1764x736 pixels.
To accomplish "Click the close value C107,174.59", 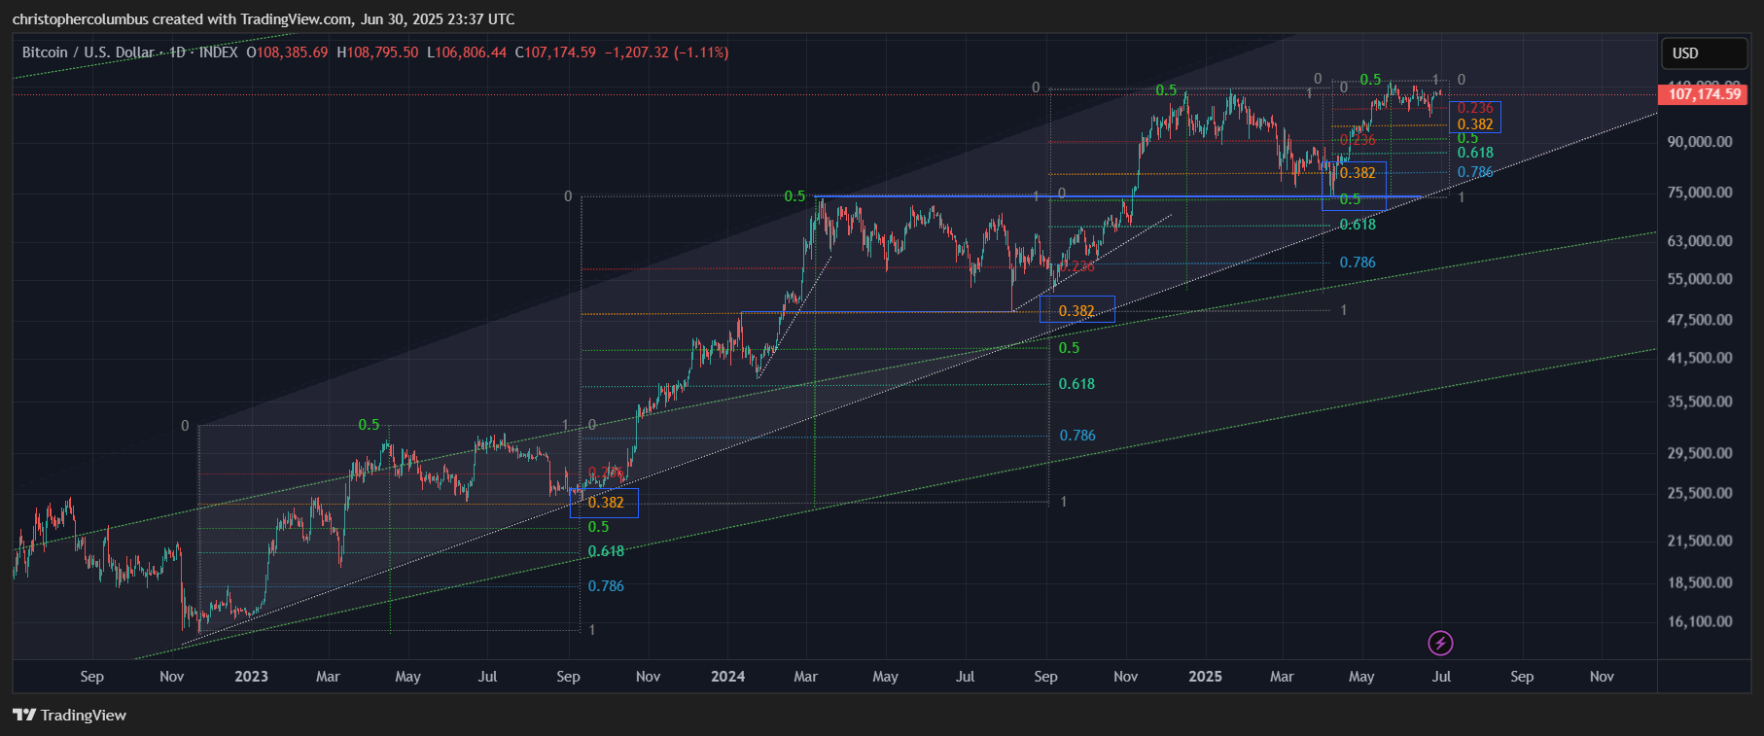I will tap(555, 53).
